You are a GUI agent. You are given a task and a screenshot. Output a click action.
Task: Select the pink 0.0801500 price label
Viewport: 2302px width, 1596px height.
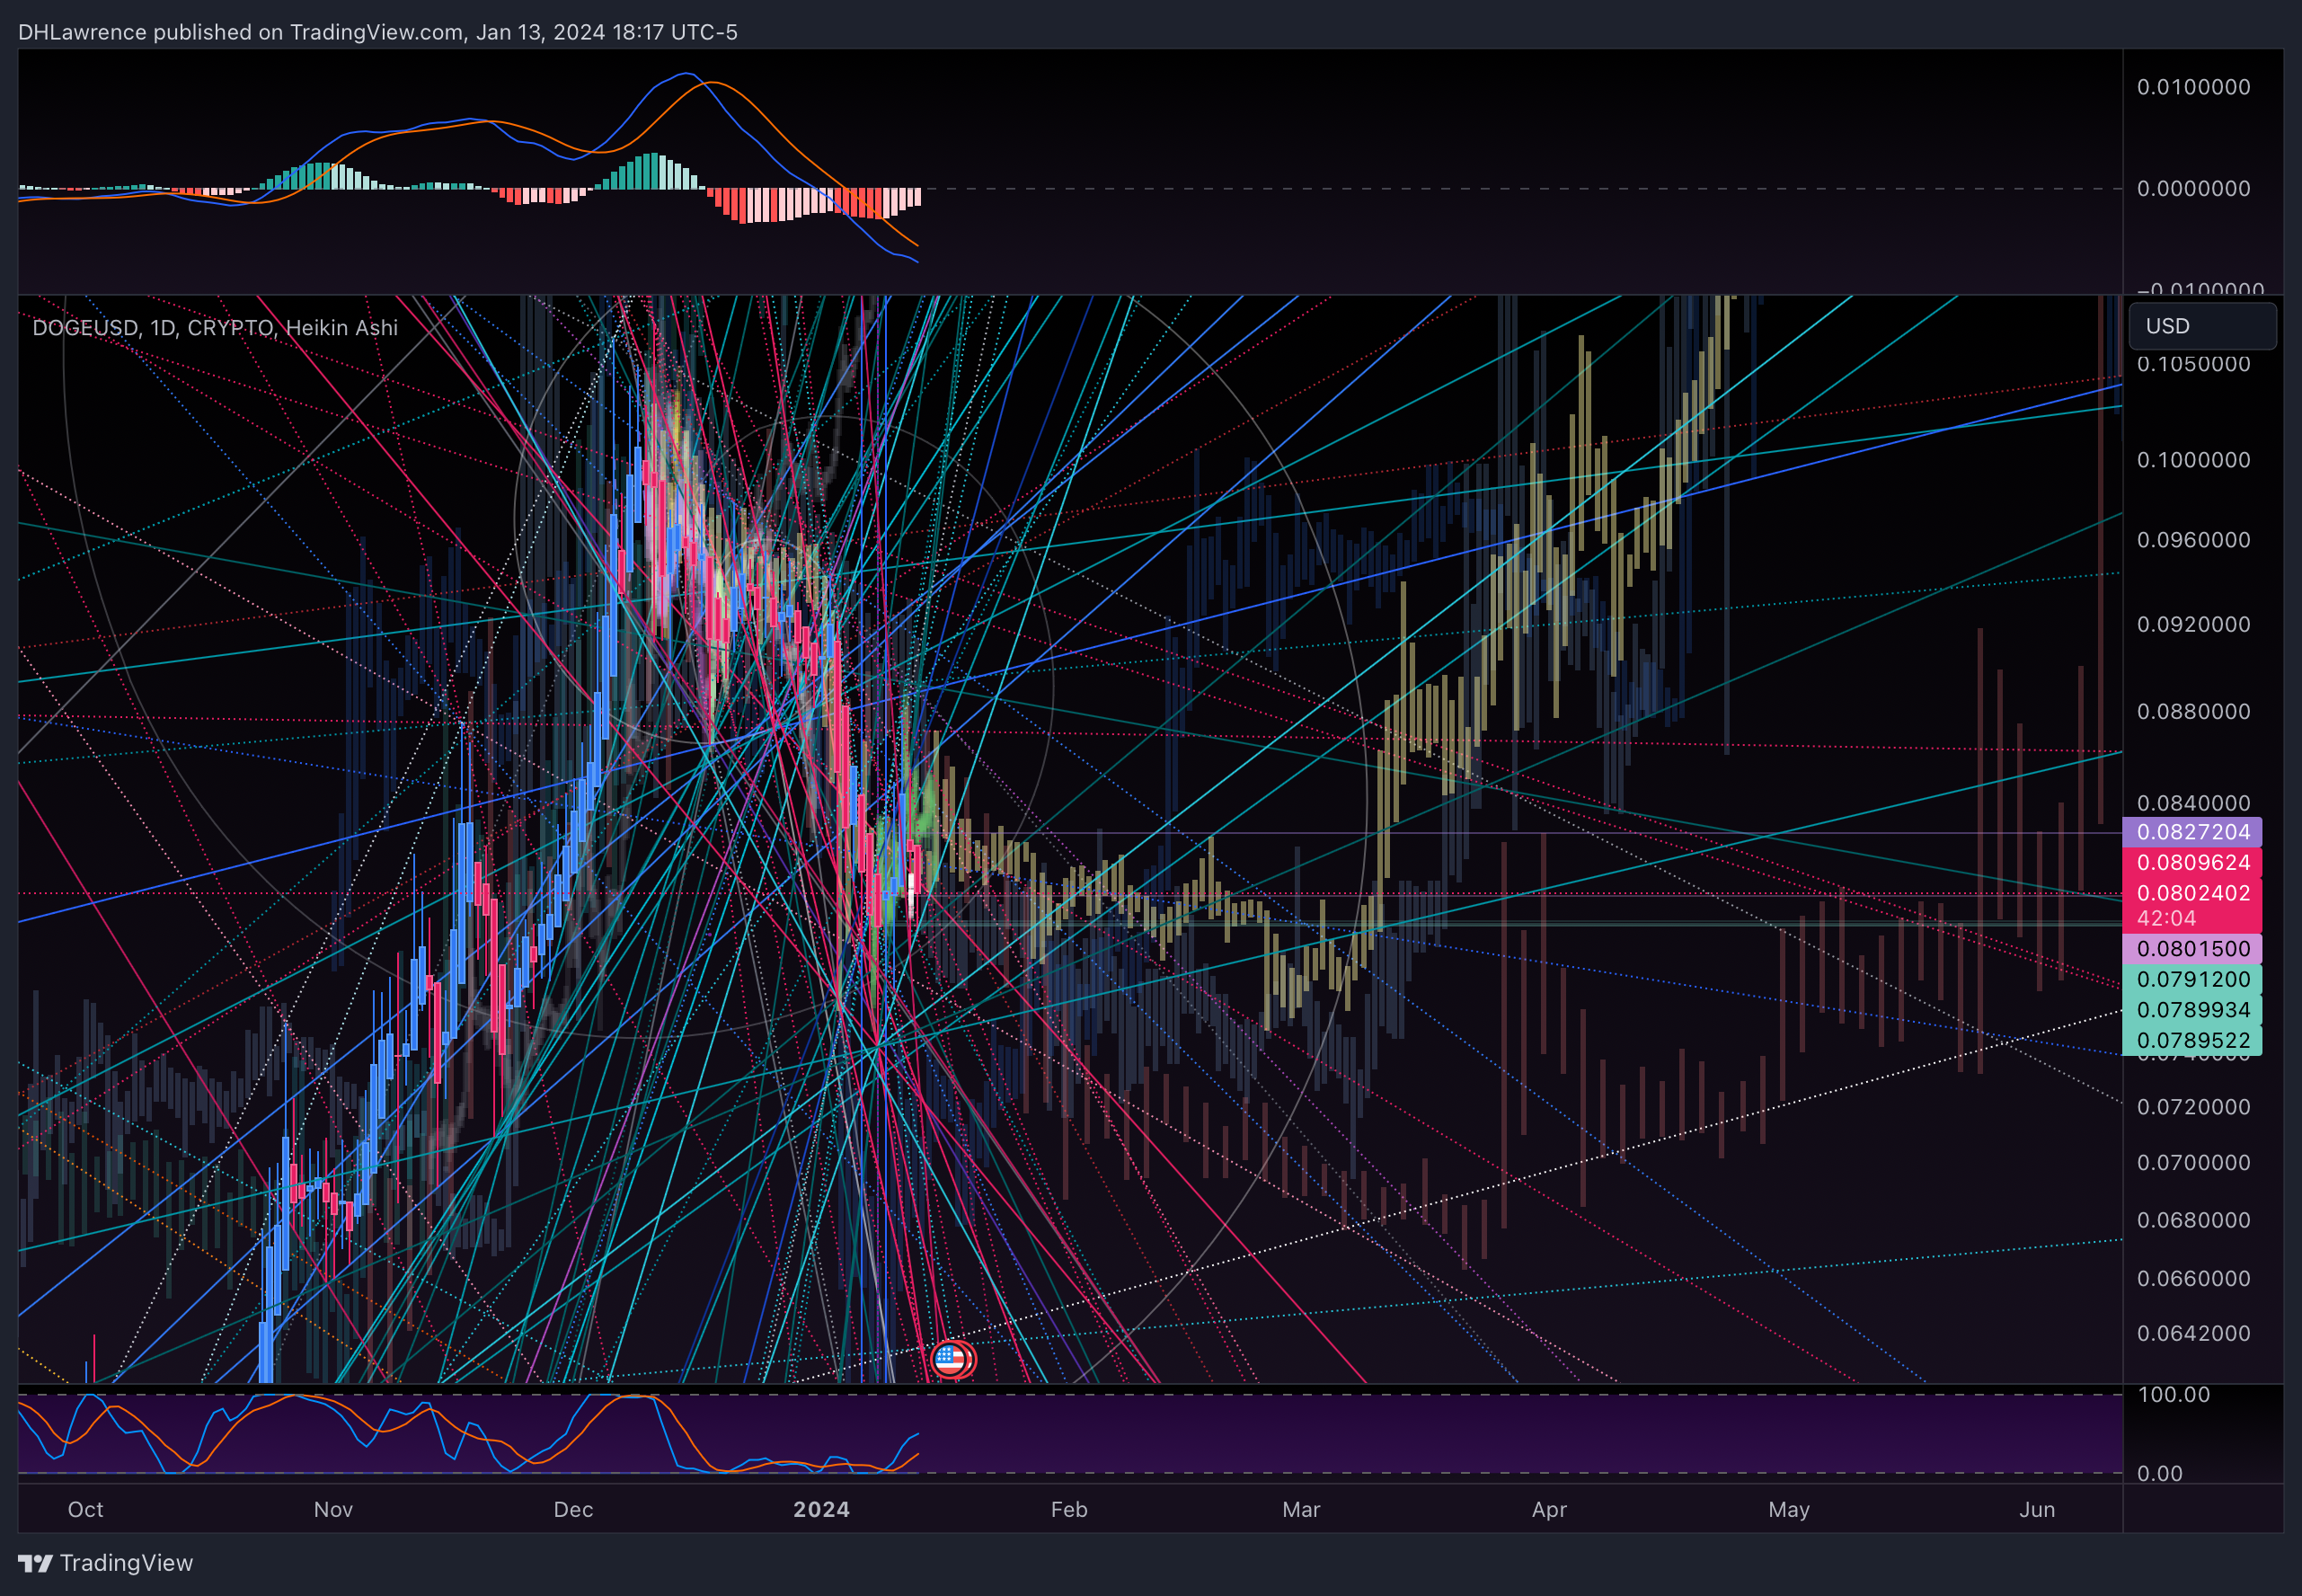[2192, 949]
